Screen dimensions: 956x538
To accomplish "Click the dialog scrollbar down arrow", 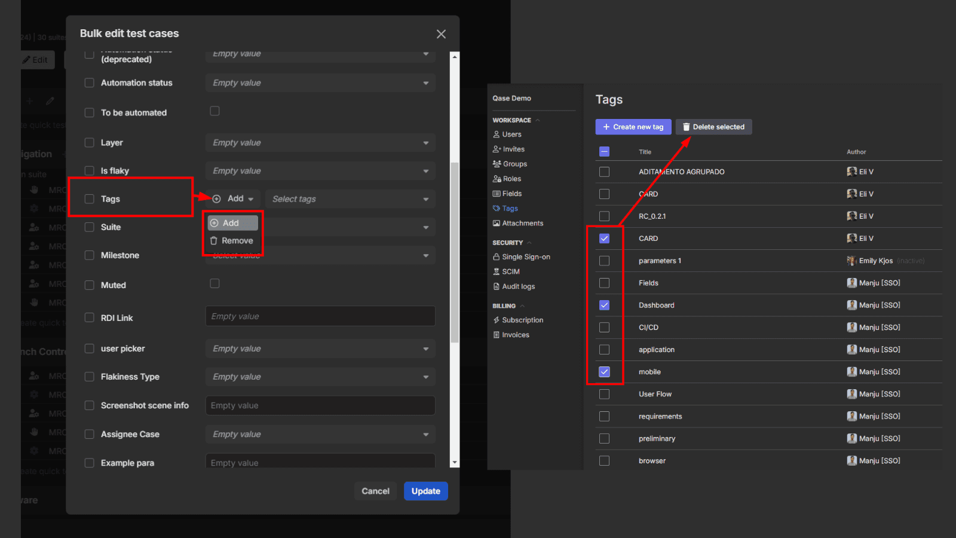I will [455, 463].
